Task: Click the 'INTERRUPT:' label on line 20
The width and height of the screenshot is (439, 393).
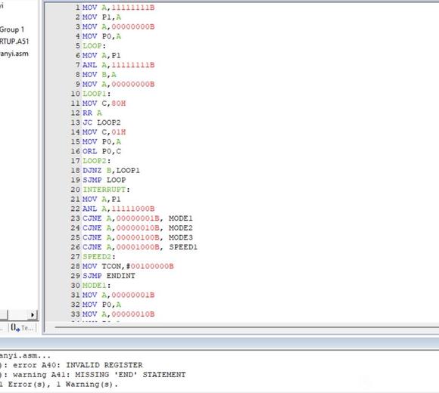Action: pyautogui.click(x=107, y=190)
